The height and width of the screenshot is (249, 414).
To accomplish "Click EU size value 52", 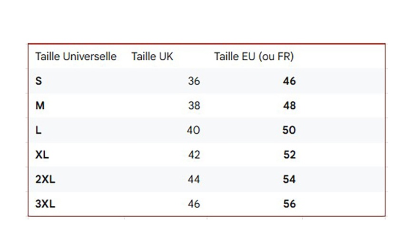I will [x=289, y=155].
